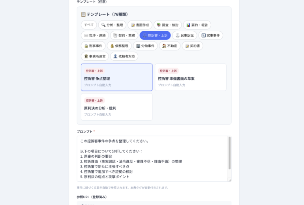Filter by 家事事件 category

pyautogui.click(x=210, y=35)
